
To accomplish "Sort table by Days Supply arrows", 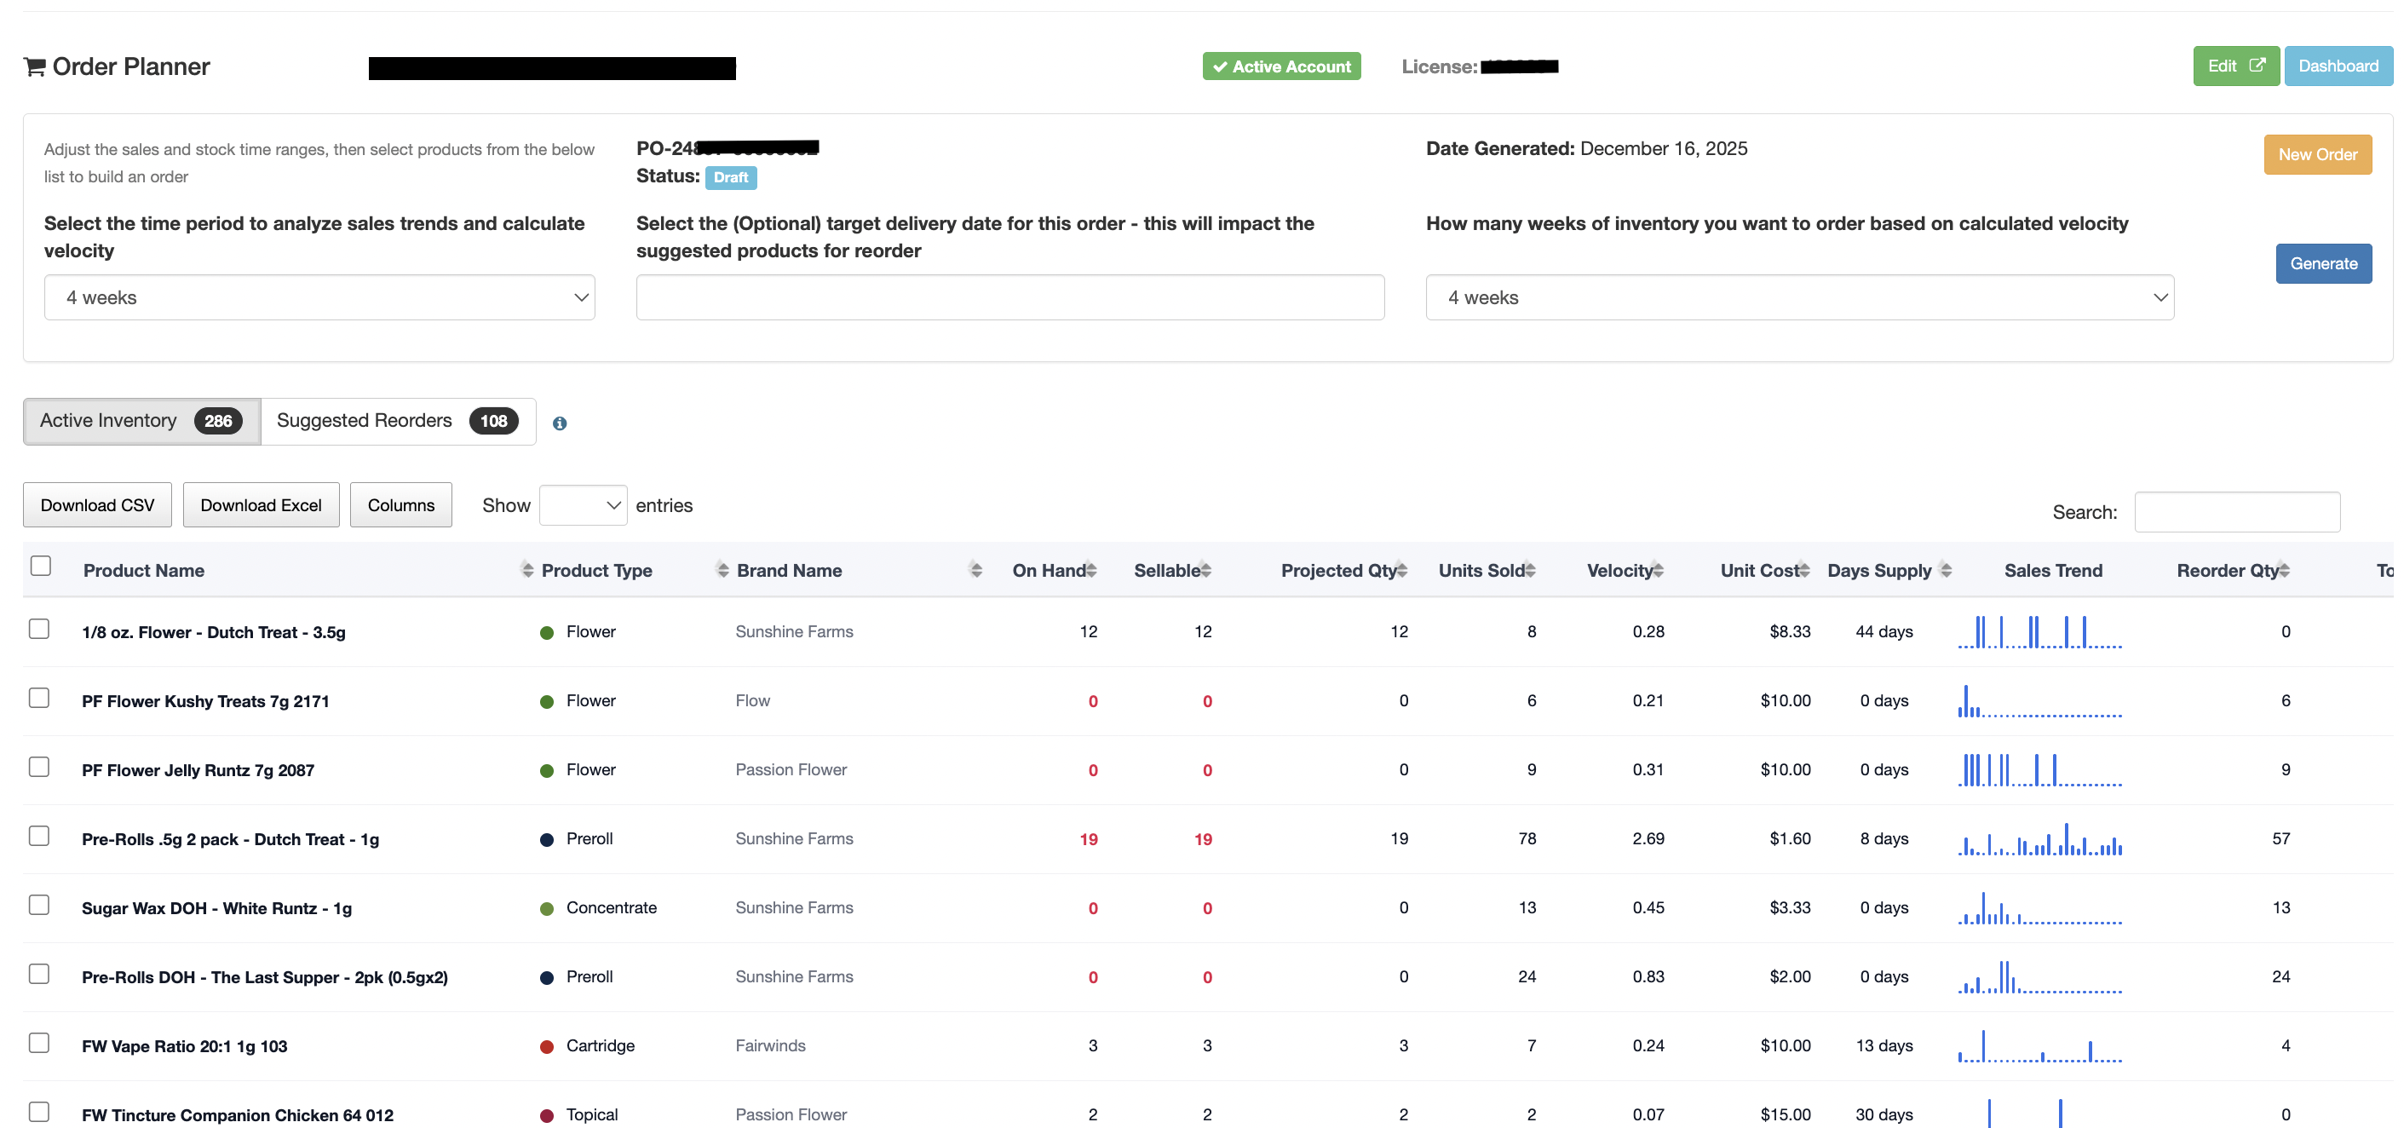I will (1945, 569).
